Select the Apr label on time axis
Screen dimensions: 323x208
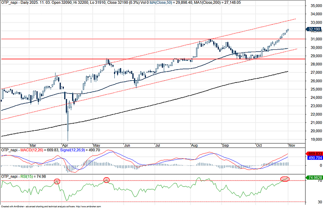pos(65,145)
